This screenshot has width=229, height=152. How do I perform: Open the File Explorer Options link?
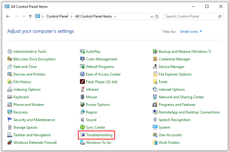(175, 74)
